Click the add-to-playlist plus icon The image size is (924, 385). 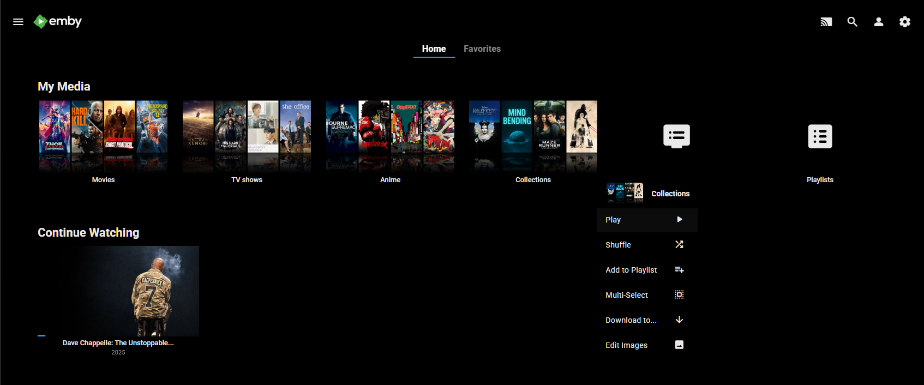click(x=679, y=269)
